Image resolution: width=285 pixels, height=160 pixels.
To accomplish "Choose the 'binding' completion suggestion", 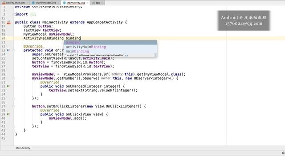I will [x=110, y=43].
